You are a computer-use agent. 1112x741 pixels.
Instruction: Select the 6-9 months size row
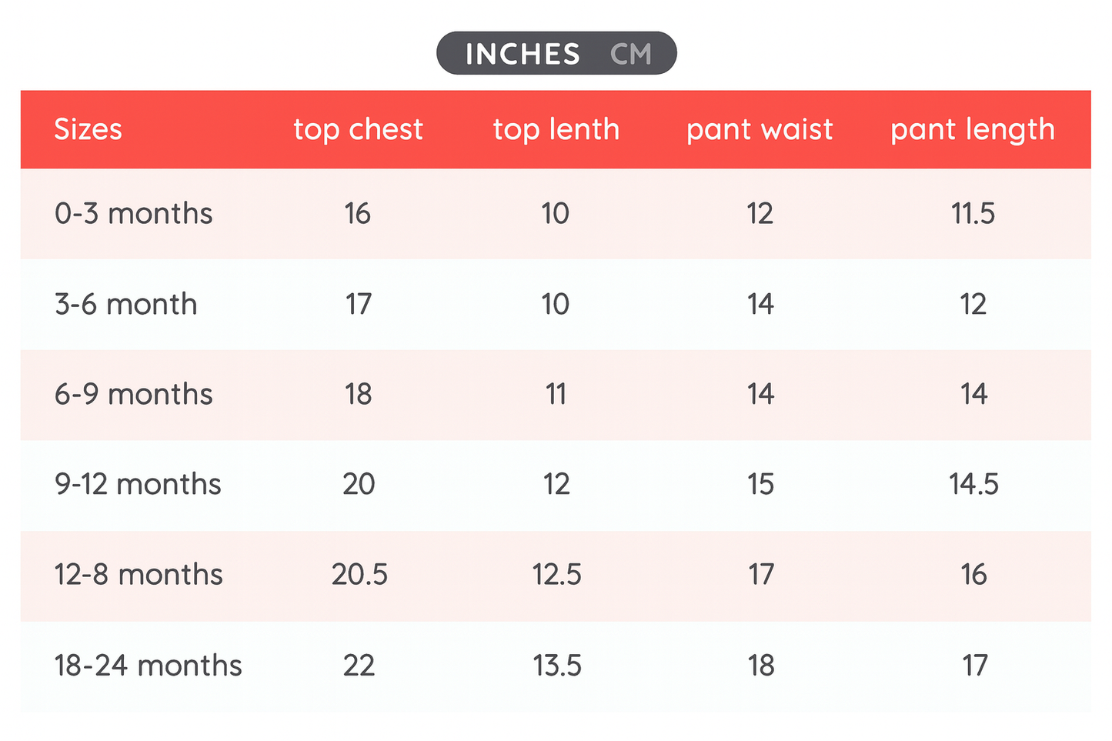click(x=133, y=394)
